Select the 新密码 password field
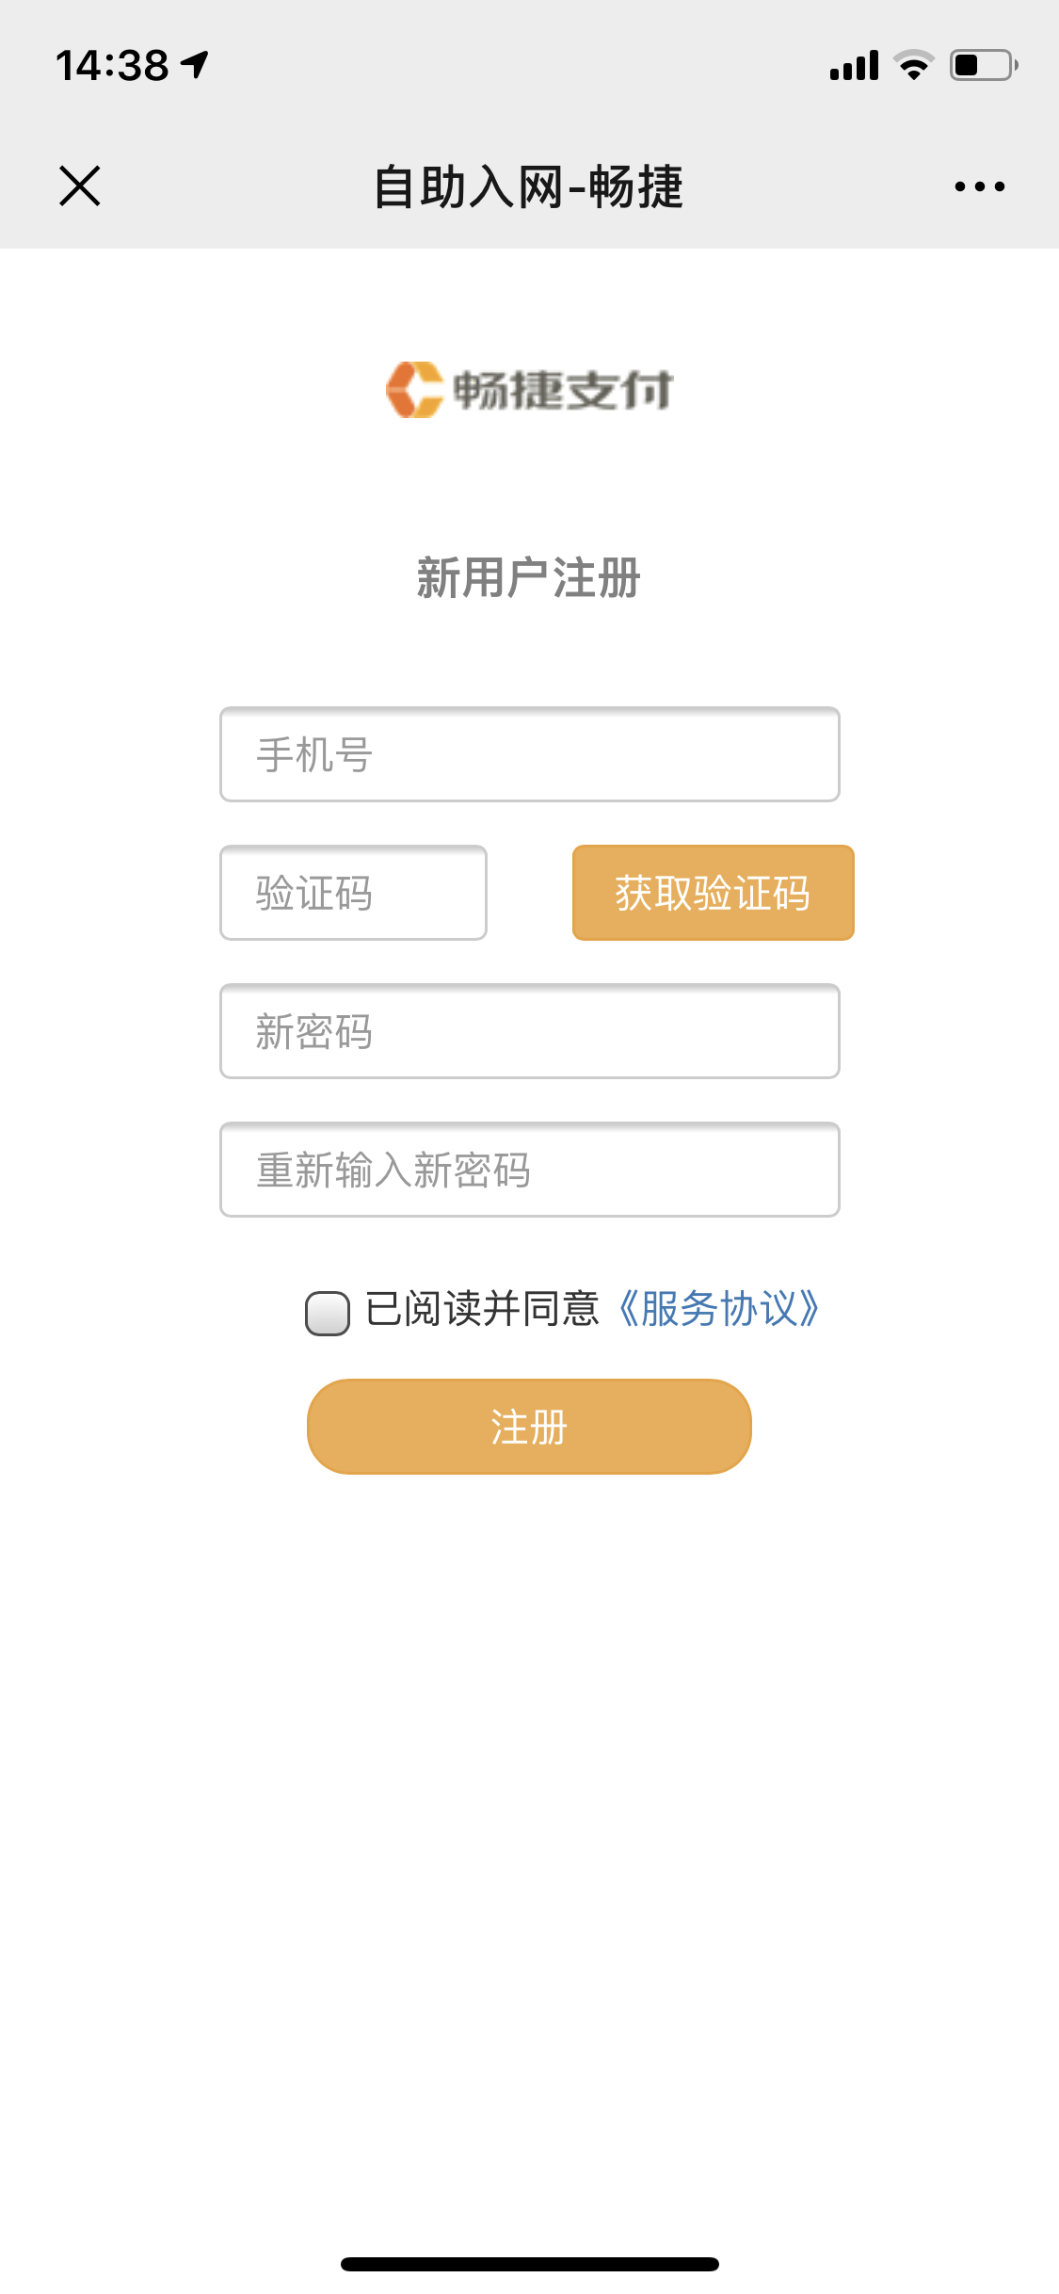 (x=529, y=1031)
